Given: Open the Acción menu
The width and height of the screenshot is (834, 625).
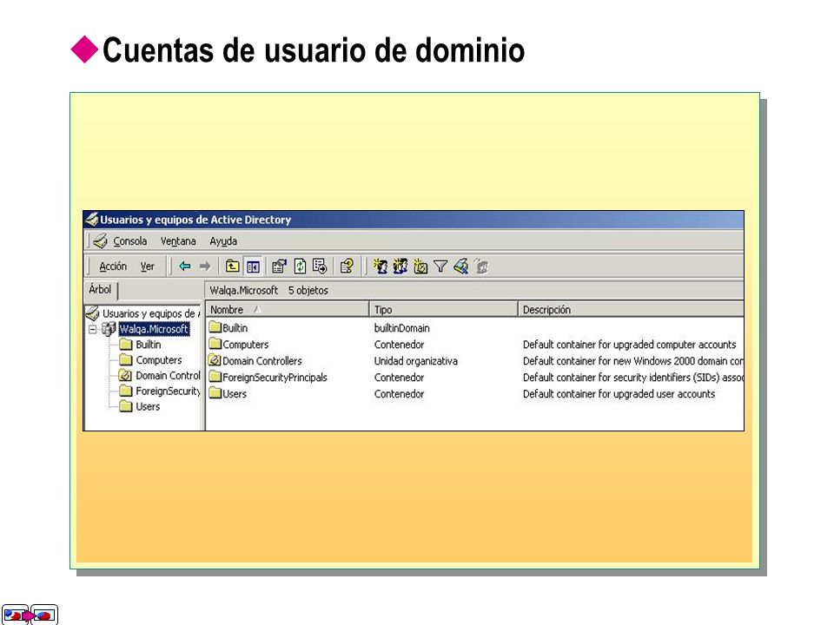Looking at the screenshot, I should [x=113, y=266].
